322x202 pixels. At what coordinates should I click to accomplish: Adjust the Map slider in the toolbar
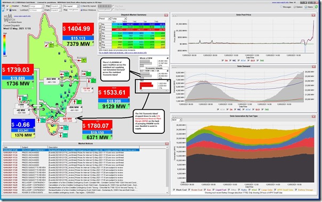click(74, 10)
